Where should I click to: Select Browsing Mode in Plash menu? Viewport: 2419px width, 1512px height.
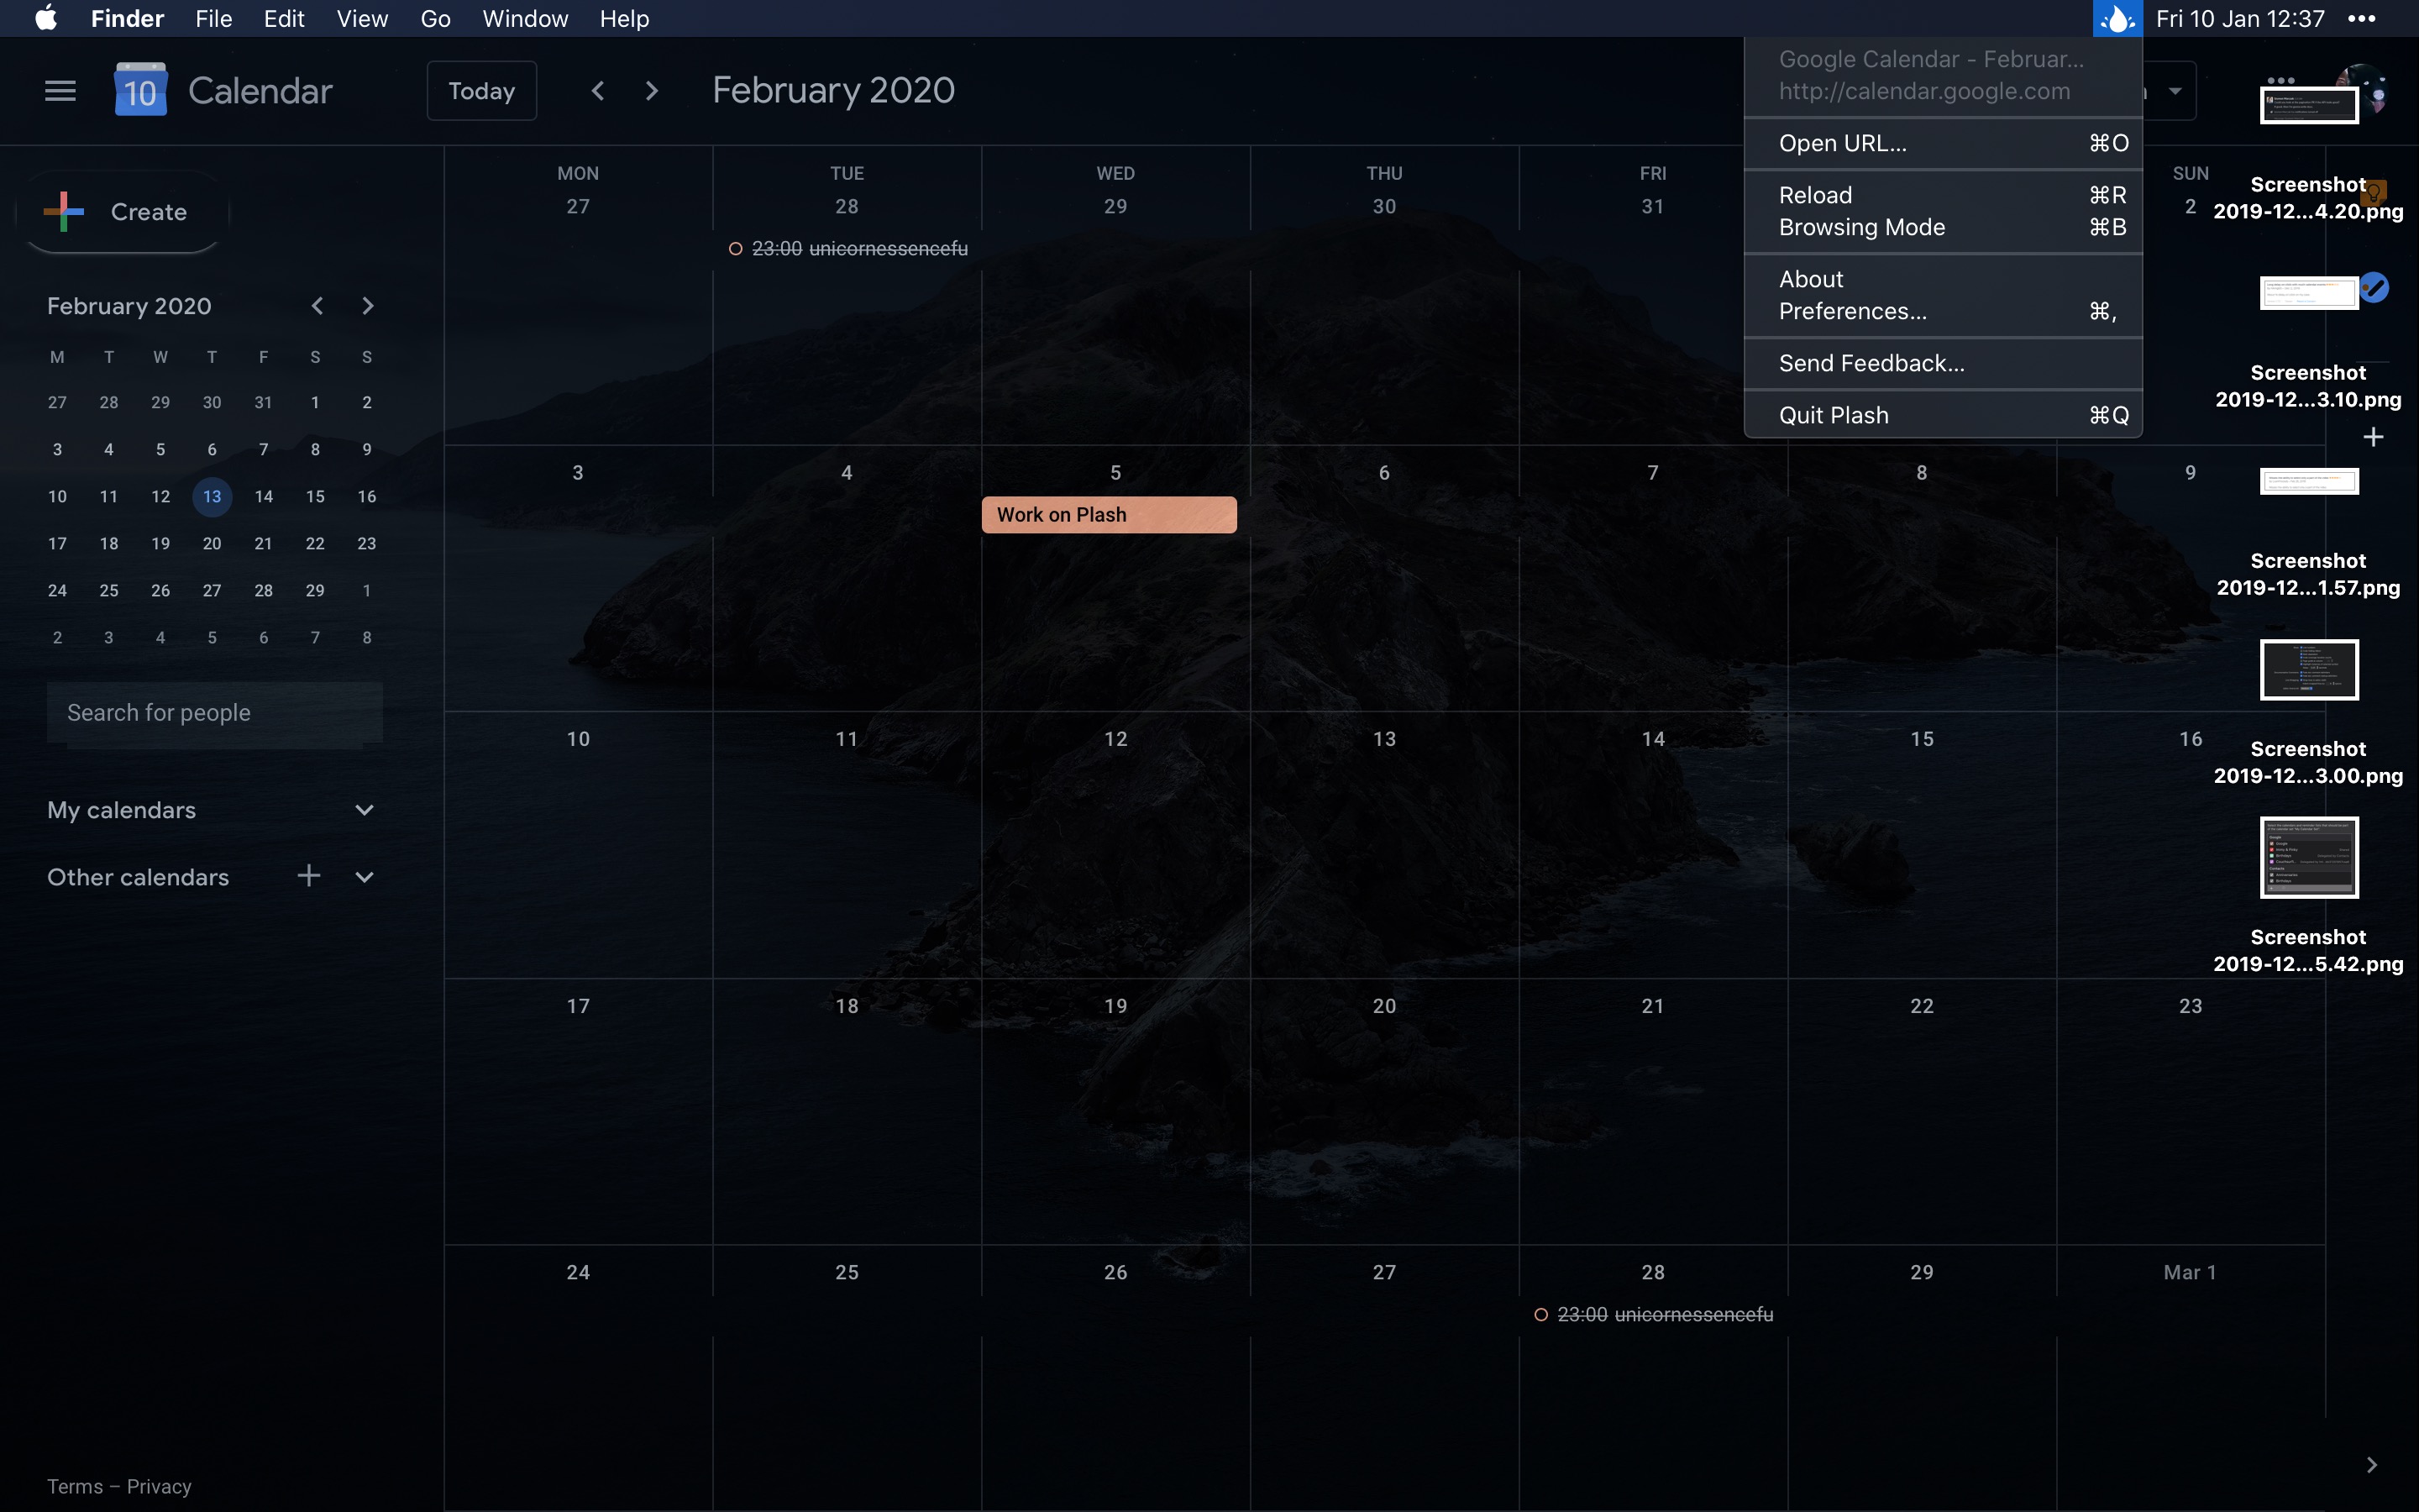tap(1861, 227)
